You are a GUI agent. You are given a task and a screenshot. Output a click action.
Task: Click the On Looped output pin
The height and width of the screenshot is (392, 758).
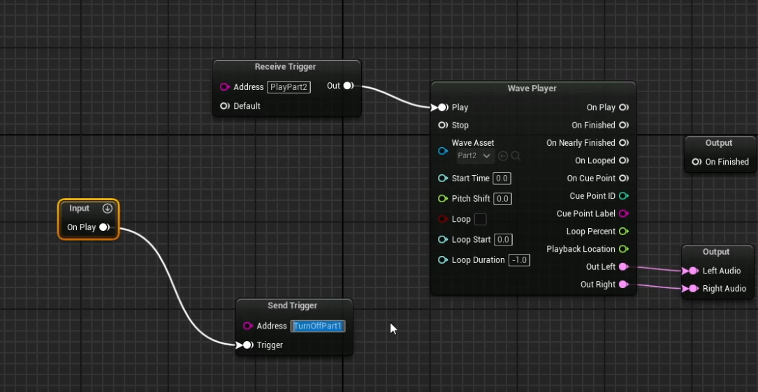pos(624,160)
